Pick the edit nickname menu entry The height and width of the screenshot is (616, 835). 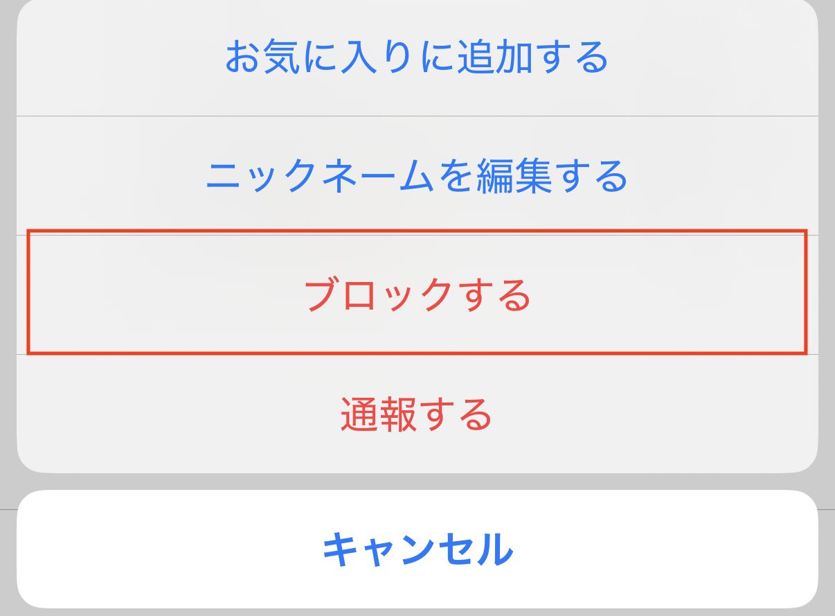click(417, 176)
